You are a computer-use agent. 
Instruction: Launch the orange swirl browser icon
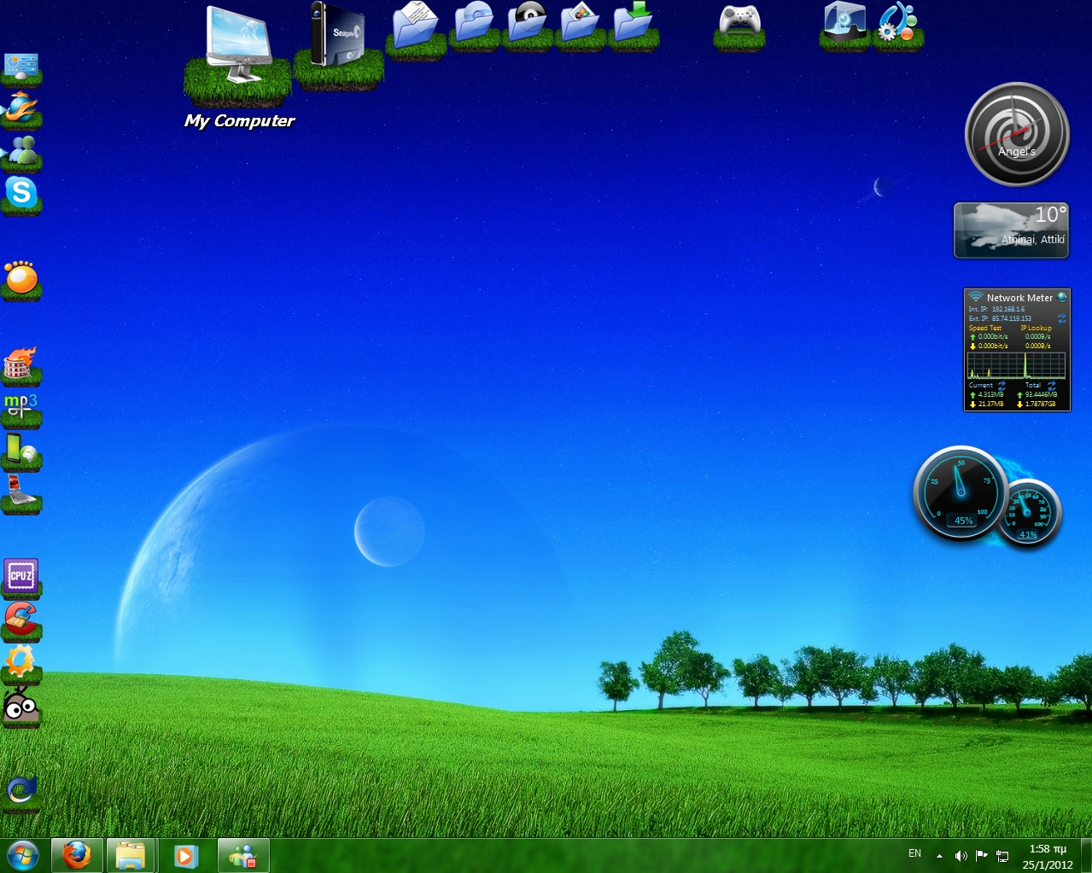(x=21, y=109)
